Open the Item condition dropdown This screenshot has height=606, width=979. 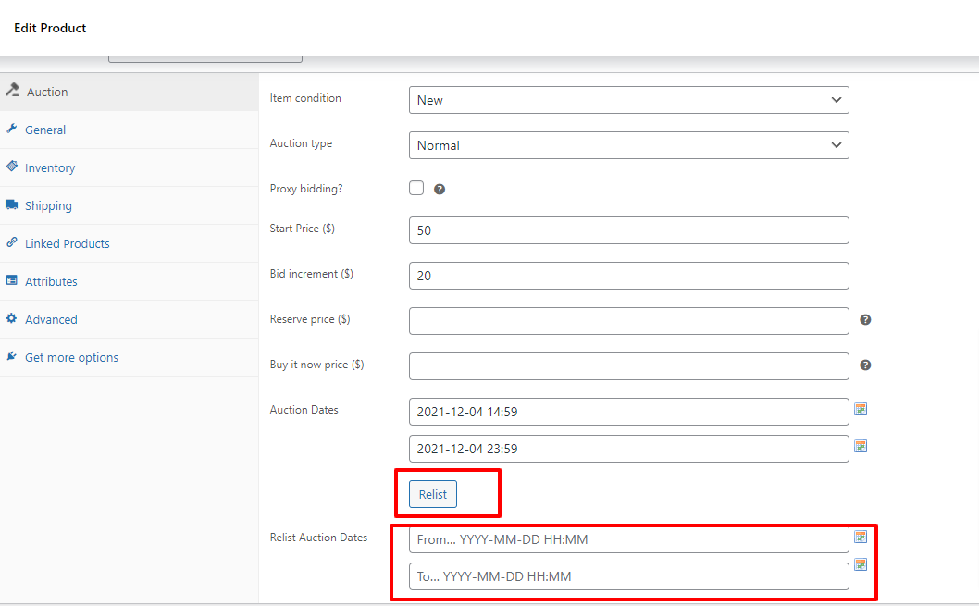pyautogui.click(x=628, y=100)
